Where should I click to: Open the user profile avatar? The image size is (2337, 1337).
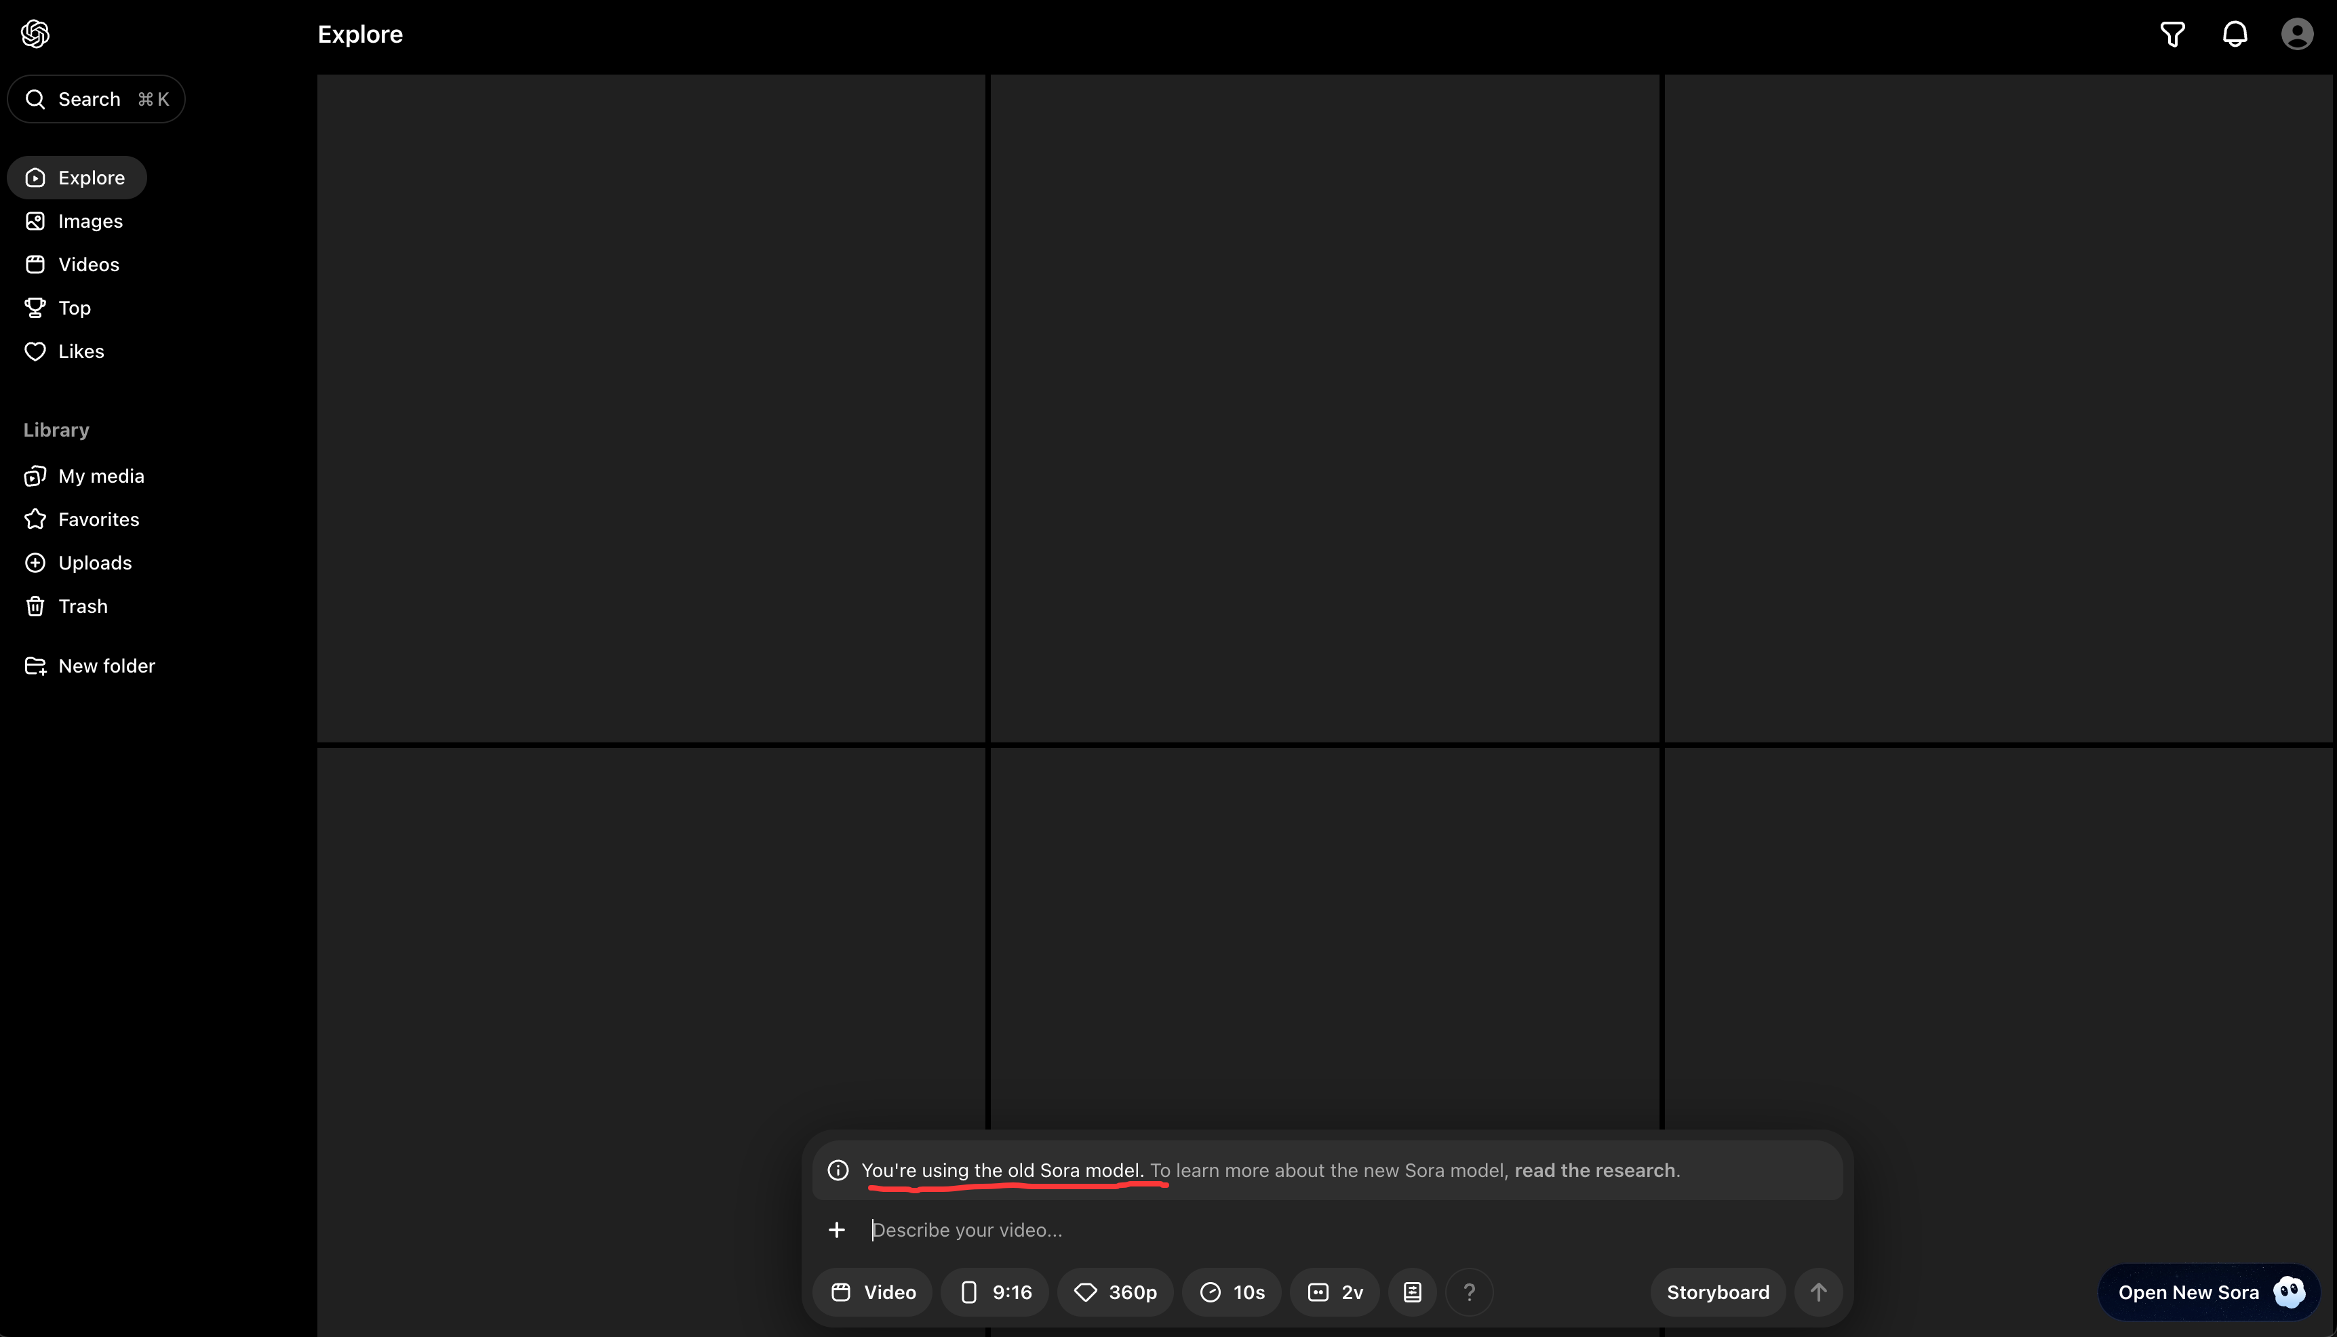click(x=2296, y=34)
